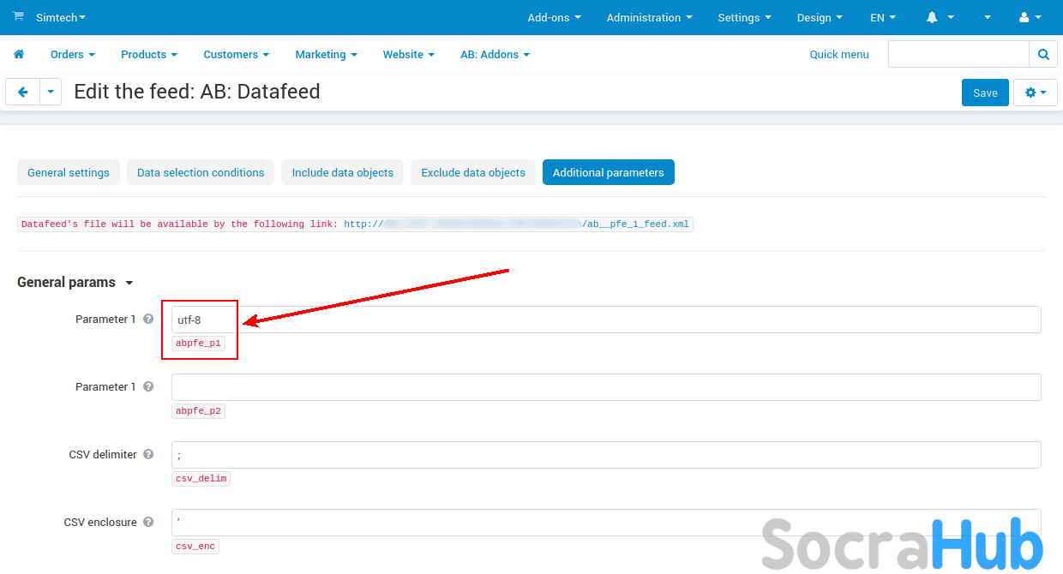
Task: Focus the top search input field
Action: click(958, 54)
